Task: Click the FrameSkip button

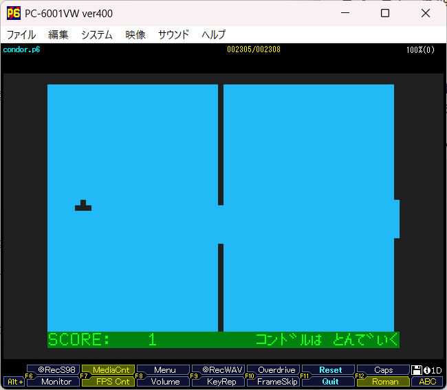Action: [274, 382]
